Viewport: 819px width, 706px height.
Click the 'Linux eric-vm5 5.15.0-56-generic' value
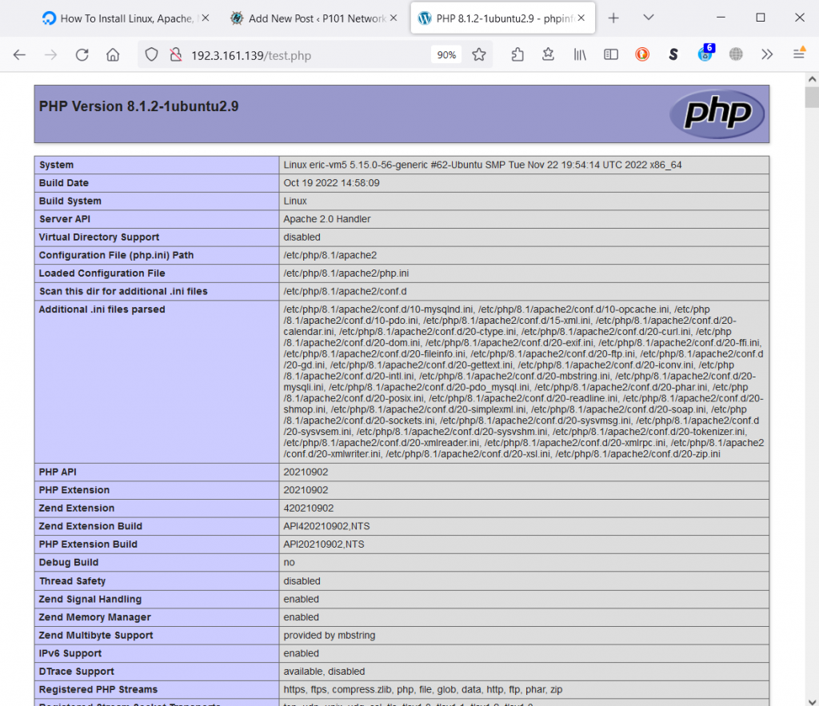(482, 165)
